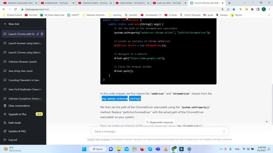Screen dimensions: 273x153
Task: Click the Regenerate response button
Action: tap(160, 122)
